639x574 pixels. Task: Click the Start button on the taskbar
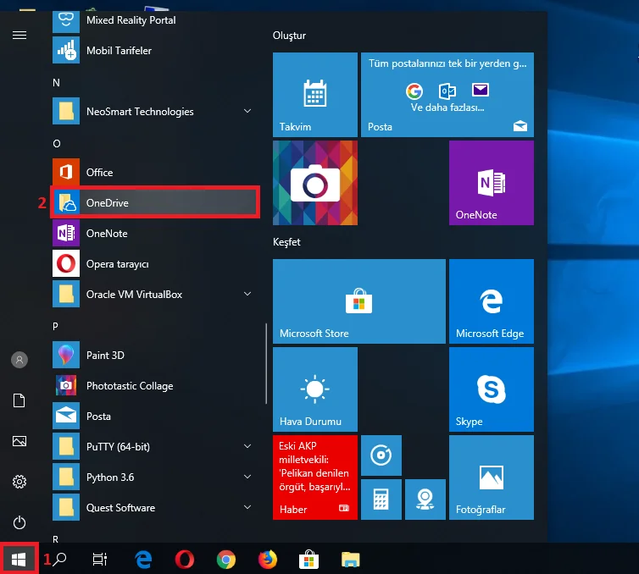(19, 559)
